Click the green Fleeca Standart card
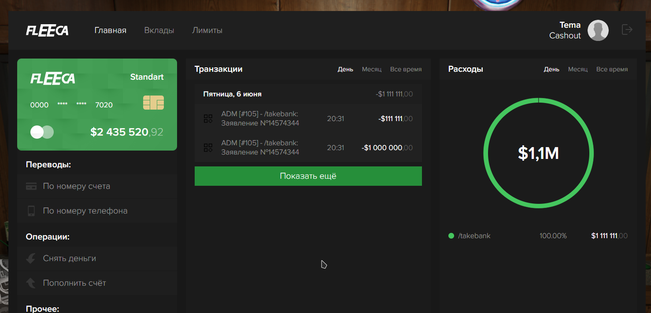The image size is (651, 313). click(97, 104)
